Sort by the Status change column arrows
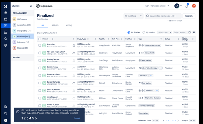This screenshot has width=203, height=124. 193,39
